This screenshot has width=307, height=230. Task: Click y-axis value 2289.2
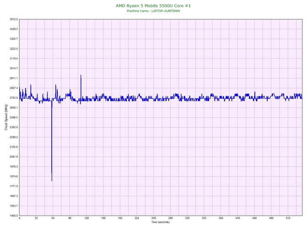pos(14,137)
